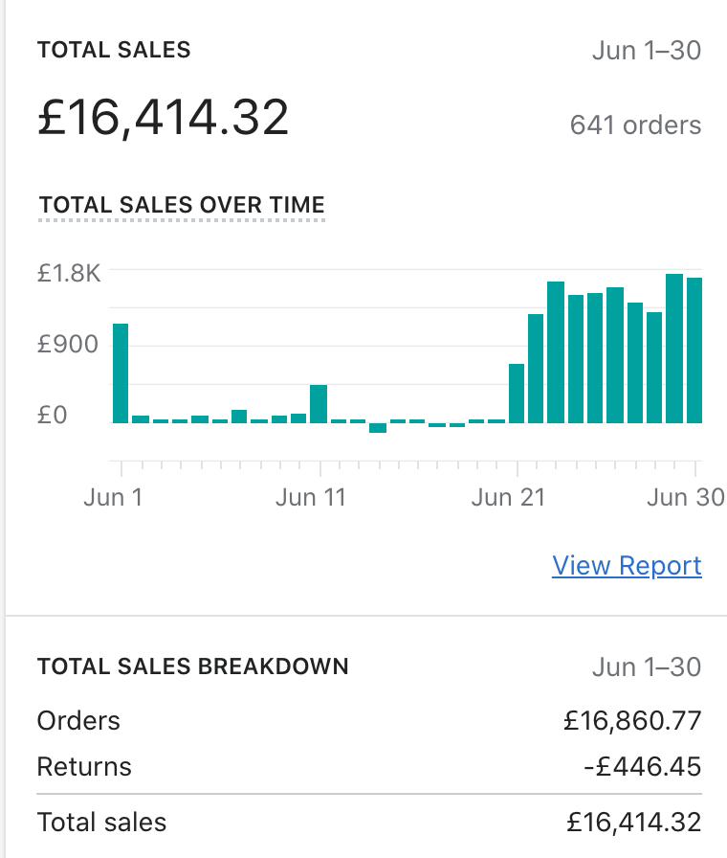Viewport: 727px width, 858px height.
Task: Click the tallest bar near Jun 29
Action: pos(674,348)
